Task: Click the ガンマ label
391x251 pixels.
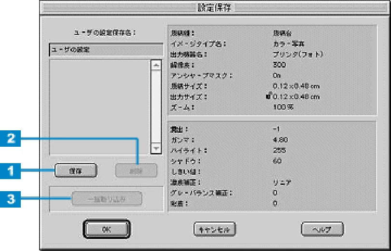Action: (182, 140)
